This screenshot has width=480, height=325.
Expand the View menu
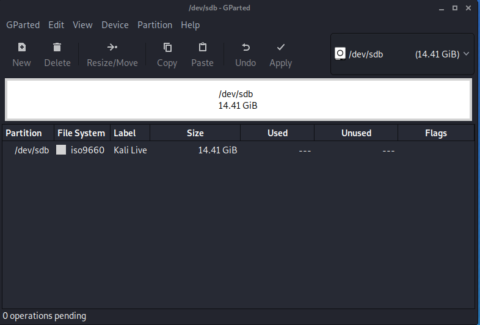tap(82, 25)
